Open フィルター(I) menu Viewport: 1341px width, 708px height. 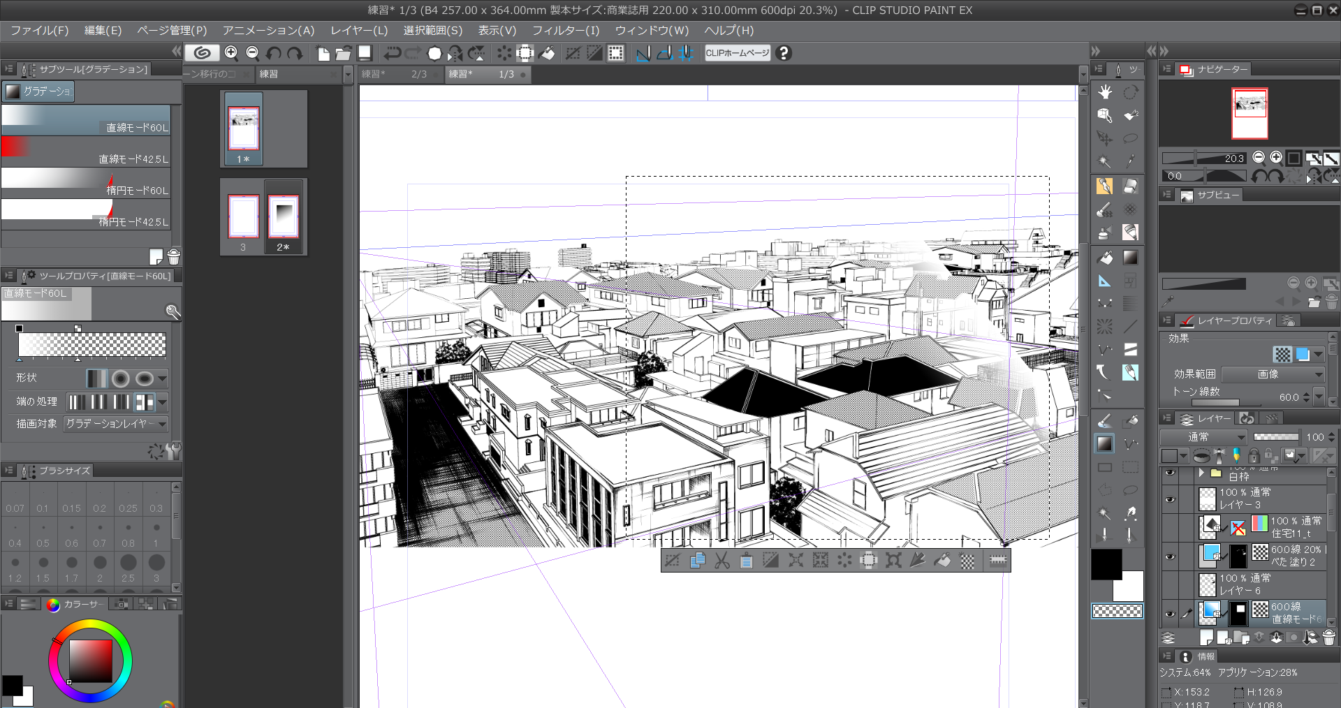click(566, 31)
